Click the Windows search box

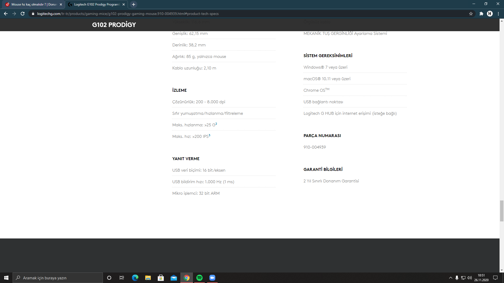(x=58, y=278)
